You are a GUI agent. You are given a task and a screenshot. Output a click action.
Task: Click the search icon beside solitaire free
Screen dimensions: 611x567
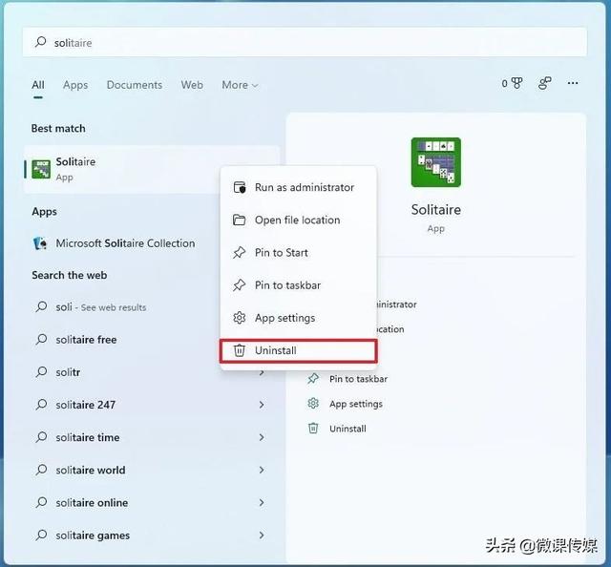click(41, 340)
